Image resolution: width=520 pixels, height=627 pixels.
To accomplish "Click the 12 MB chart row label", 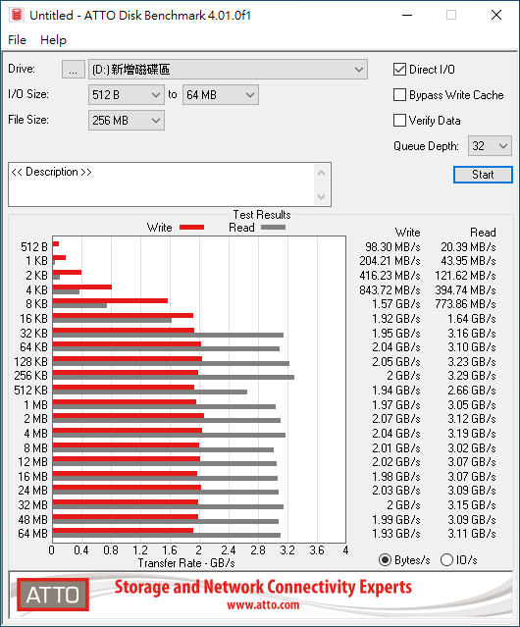I will click(32, 462).
